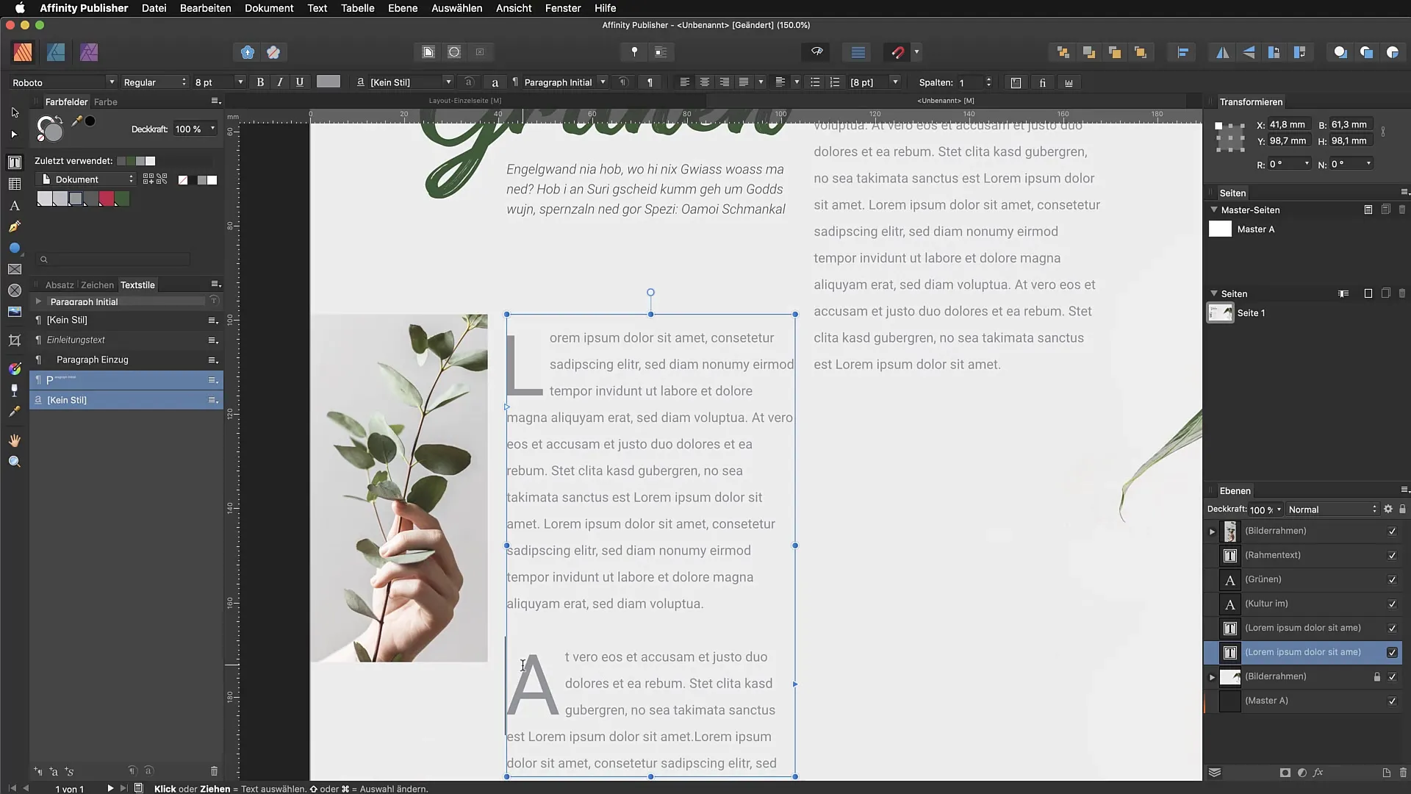
Task: Toggle visibility of top Bilderrahmen layer
Action: point(1392,531)
